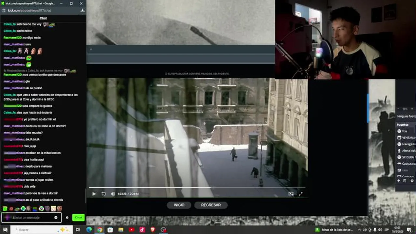
Task: Mute the video player volume
Action: coord(113,194)
